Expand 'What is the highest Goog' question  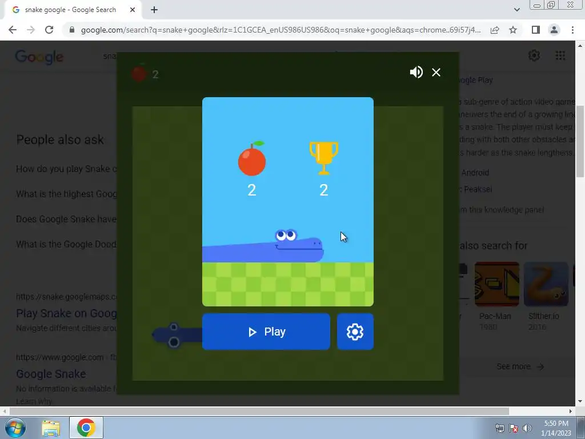click(66, 194)
